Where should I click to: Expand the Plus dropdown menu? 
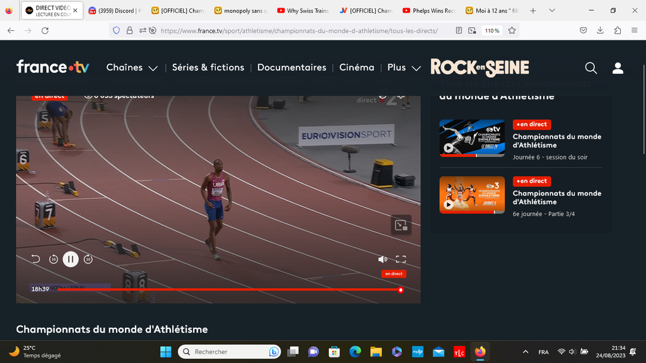(x=404, y=67)
